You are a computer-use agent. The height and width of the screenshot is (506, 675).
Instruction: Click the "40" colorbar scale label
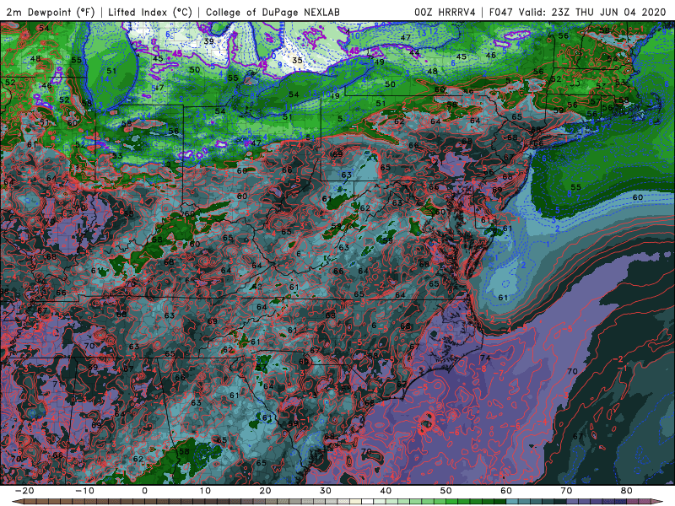tap(386, 491)
